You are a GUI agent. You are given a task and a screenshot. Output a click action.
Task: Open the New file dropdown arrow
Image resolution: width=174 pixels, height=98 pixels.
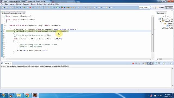(x=5, y=7)
